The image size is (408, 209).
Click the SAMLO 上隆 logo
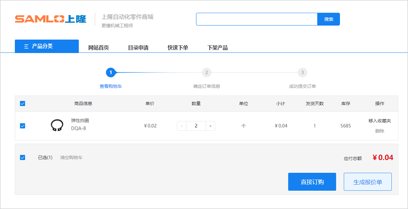tap(50, 19)
